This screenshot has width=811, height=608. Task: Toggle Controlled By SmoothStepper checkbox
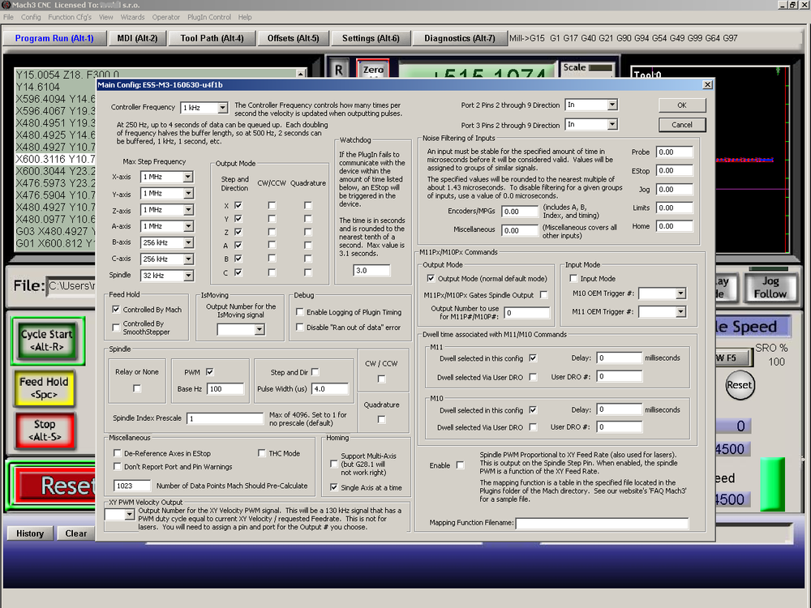pyautogui.click(x=116, y=326)
